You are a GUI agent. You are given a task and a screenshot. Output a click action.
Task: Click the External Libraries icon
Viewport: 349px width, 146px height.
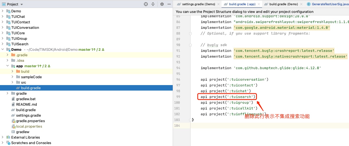(x=8, y=137)
